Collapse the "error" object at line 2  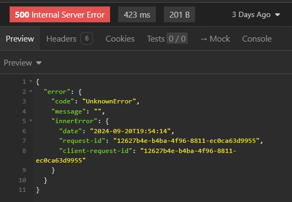pyautogui.click(x=31, y=91)
